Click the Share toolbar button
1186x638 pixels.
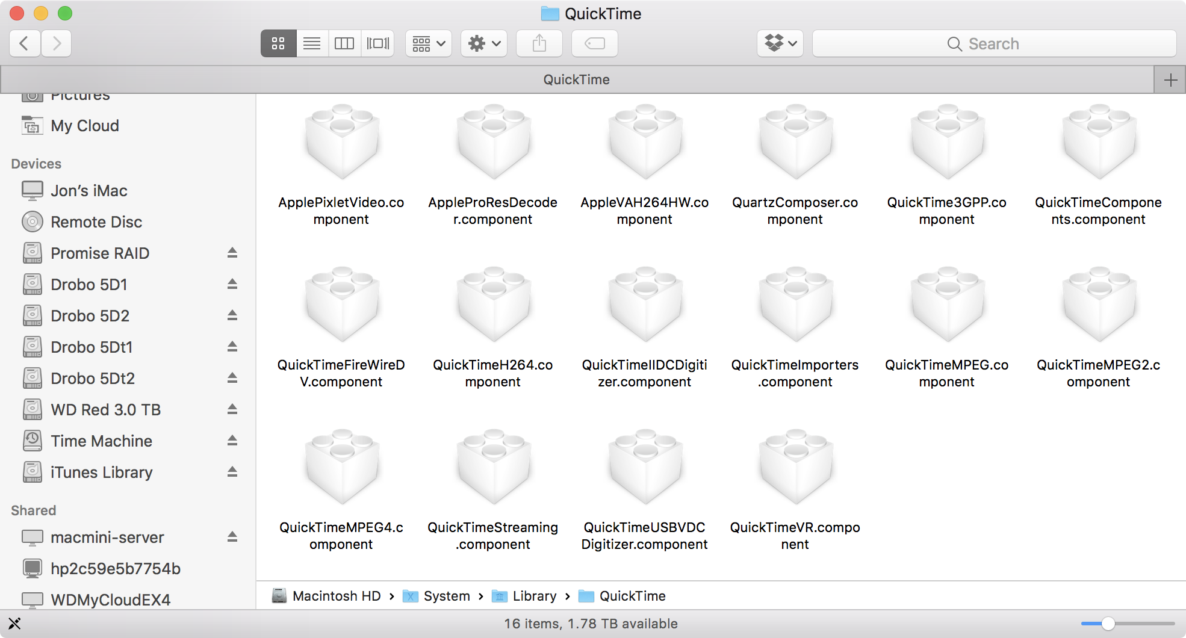tap(539, 43)
